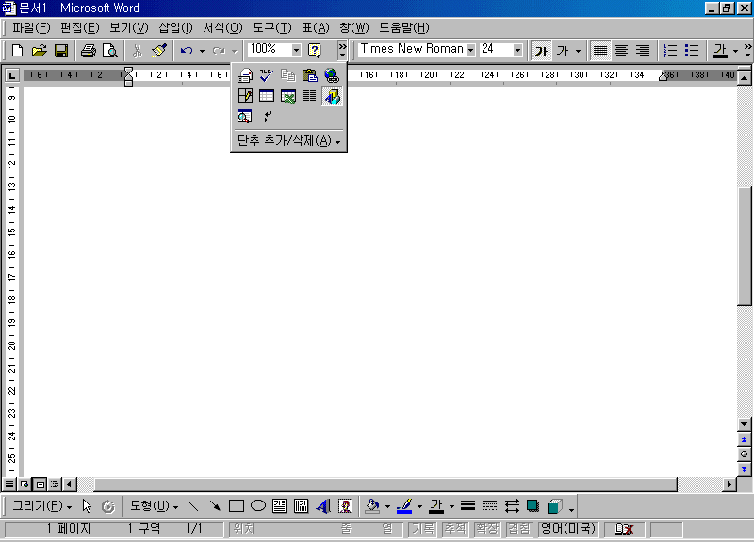Pick the Oval shape tool
Viewport: 754px width, 542px height.
pos(258,506)
